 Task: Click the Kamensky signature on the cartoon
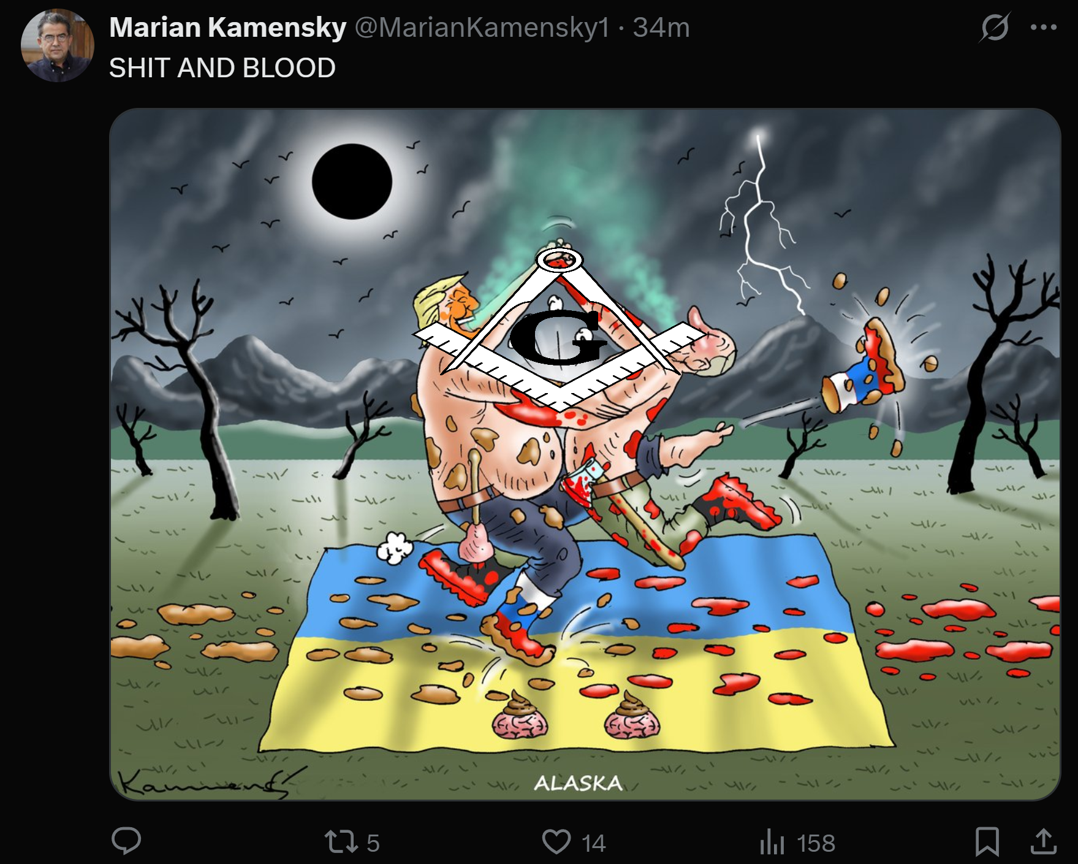(203, 783)
